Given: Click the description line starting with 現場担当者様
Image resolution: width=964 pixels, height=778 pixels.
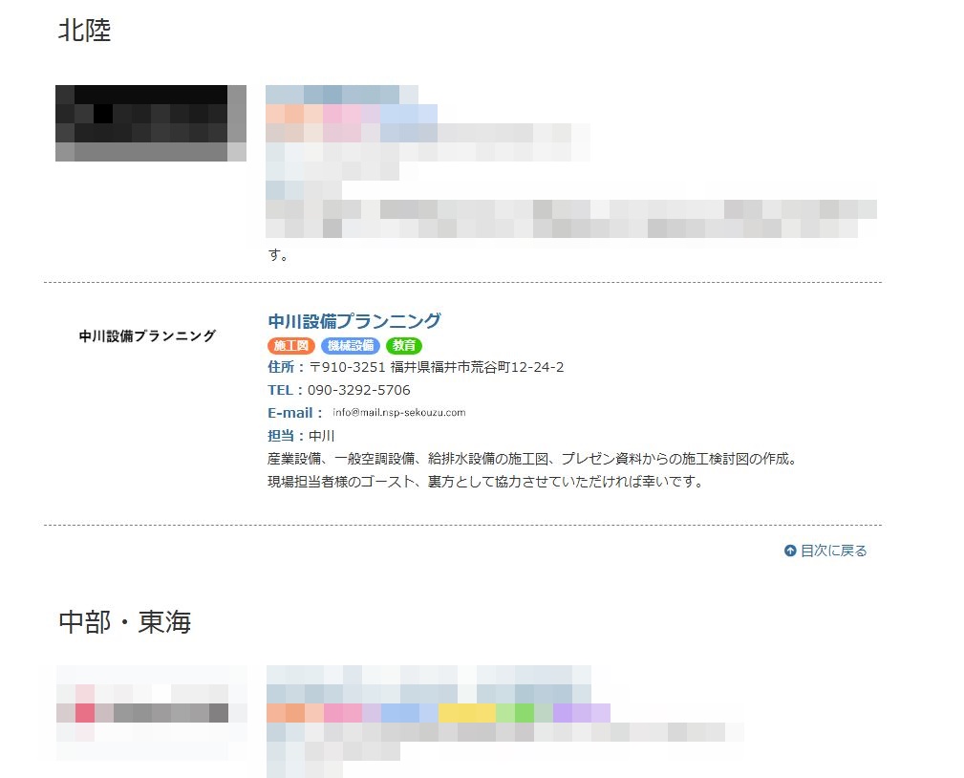Looking at the screenshot, I should 485,482.
